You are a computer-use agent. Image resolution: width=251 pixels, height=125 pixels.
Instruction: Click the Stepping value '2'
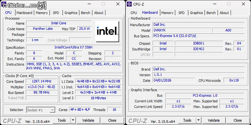[113, 53]
